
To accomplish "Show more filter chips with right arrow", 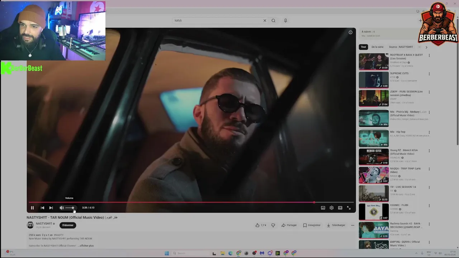I will coord(426,47).
